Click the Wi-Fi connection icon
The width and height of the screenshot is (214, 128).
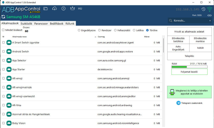(x=209, y=9)
